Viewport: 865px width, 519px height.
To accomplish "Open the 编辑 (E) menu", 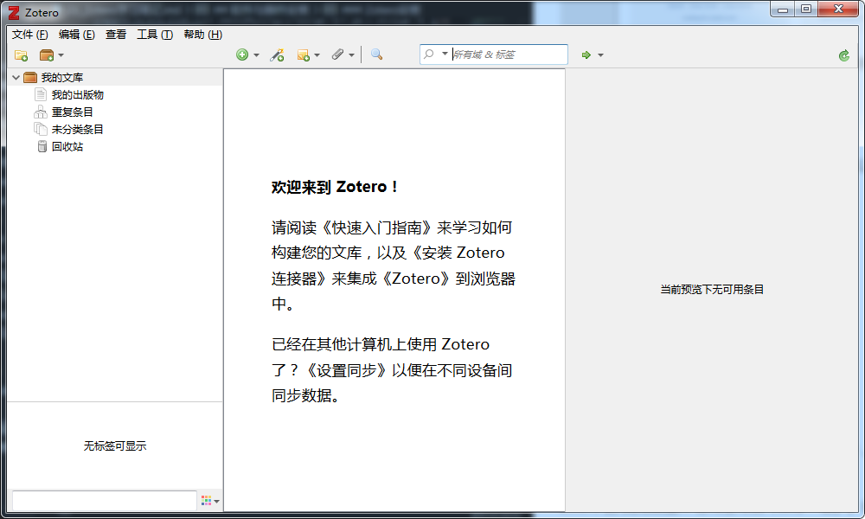I will coord(77,35).
